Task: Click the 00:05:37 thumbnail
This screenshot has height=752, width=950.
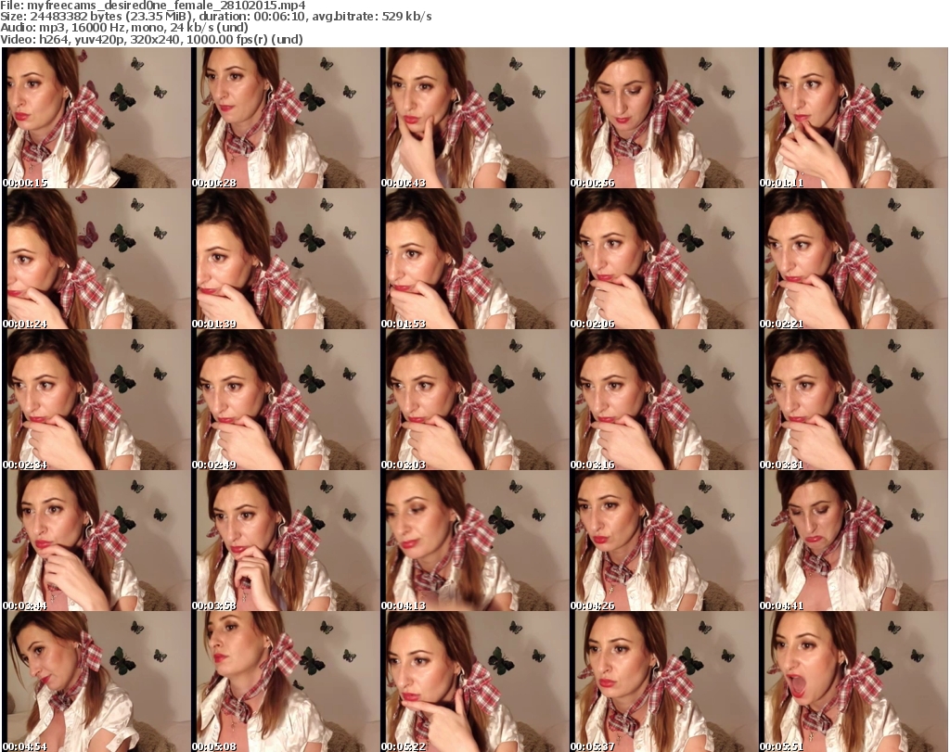Action: pos(663,682)
